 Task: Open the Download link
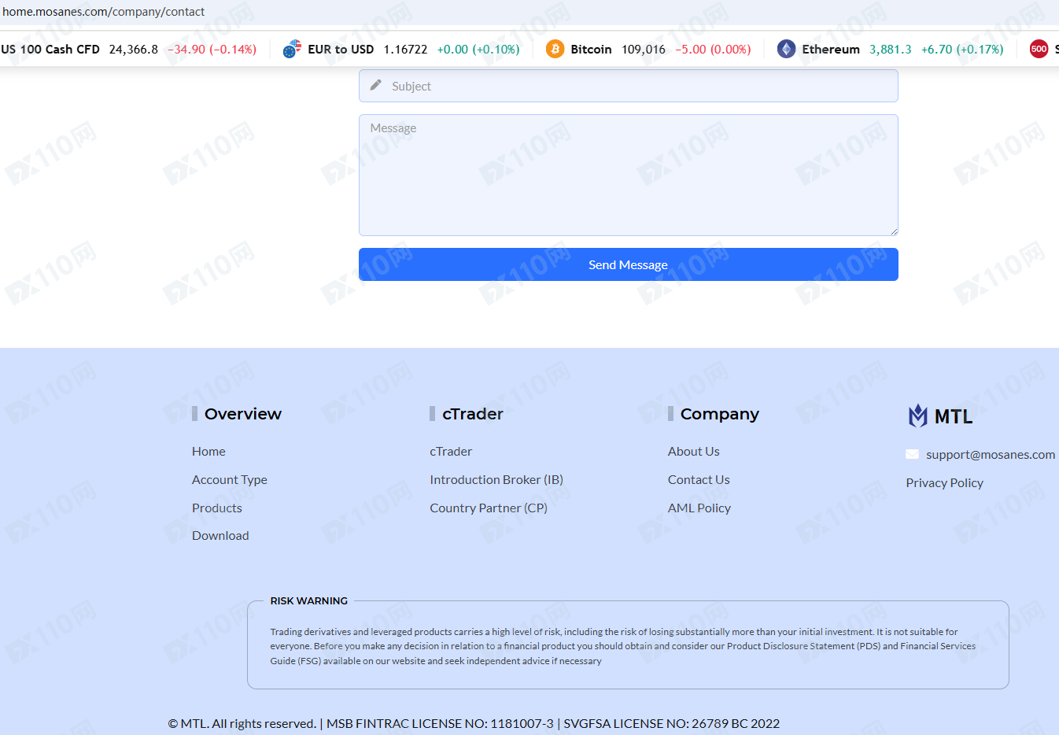220,535
